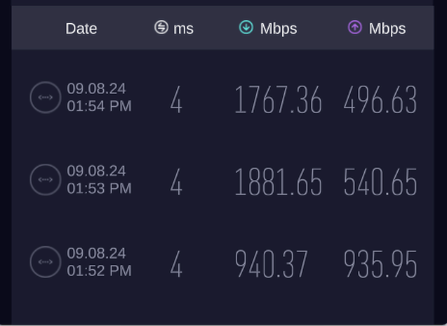Click the 1767.36 download speed value

tap(278, 100)
